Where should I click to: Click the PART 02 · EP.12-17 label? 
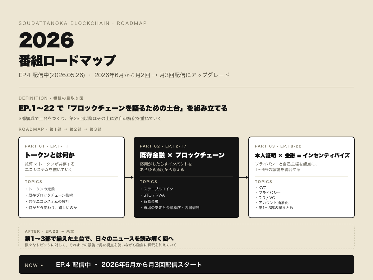point(163,146)
